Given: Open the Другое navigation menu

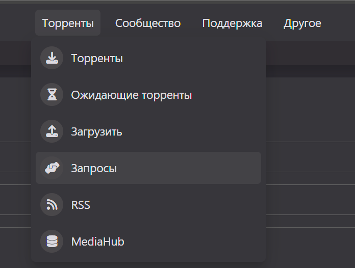Looking at the screenshot, I should pyautogui.click(x=302, y=23).
